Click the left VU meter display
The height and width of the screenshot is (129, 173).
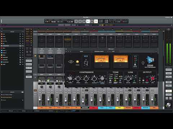pos(102,59)
